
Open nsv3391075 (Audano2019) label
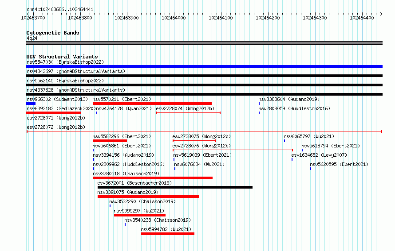click(x=128, y=192)
